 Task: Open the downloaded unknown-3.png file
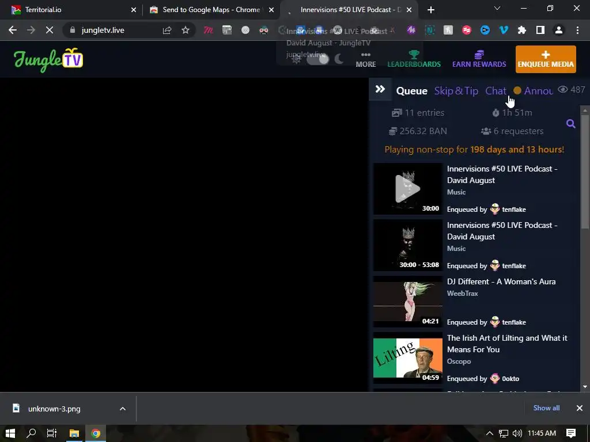(x=54, y=409)
